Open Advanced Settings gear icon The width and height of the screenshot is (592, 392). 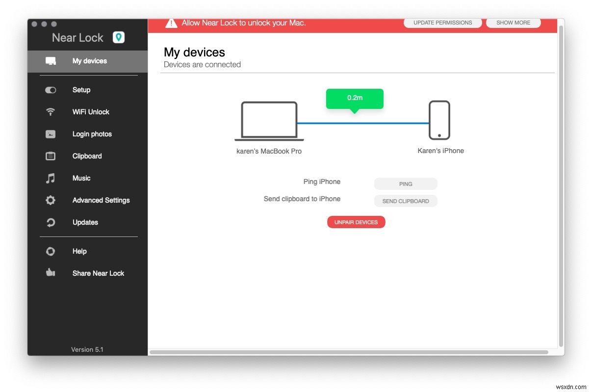(51, 200)
